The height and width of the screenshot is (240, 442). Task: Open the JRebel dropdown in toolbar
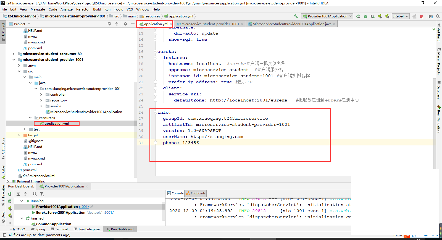point(401,16)
